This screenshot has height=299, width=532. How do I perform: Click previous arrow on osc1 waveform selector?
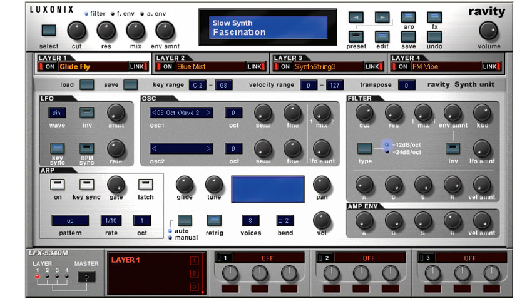coord(154,113)
